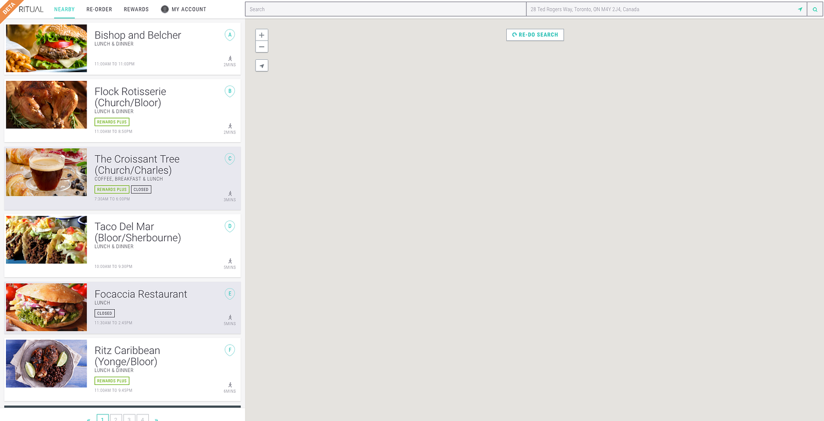Screen dimensions: 824x421
Task: Click walking icon for Taco Del Mar
Action: coord(230,261)
